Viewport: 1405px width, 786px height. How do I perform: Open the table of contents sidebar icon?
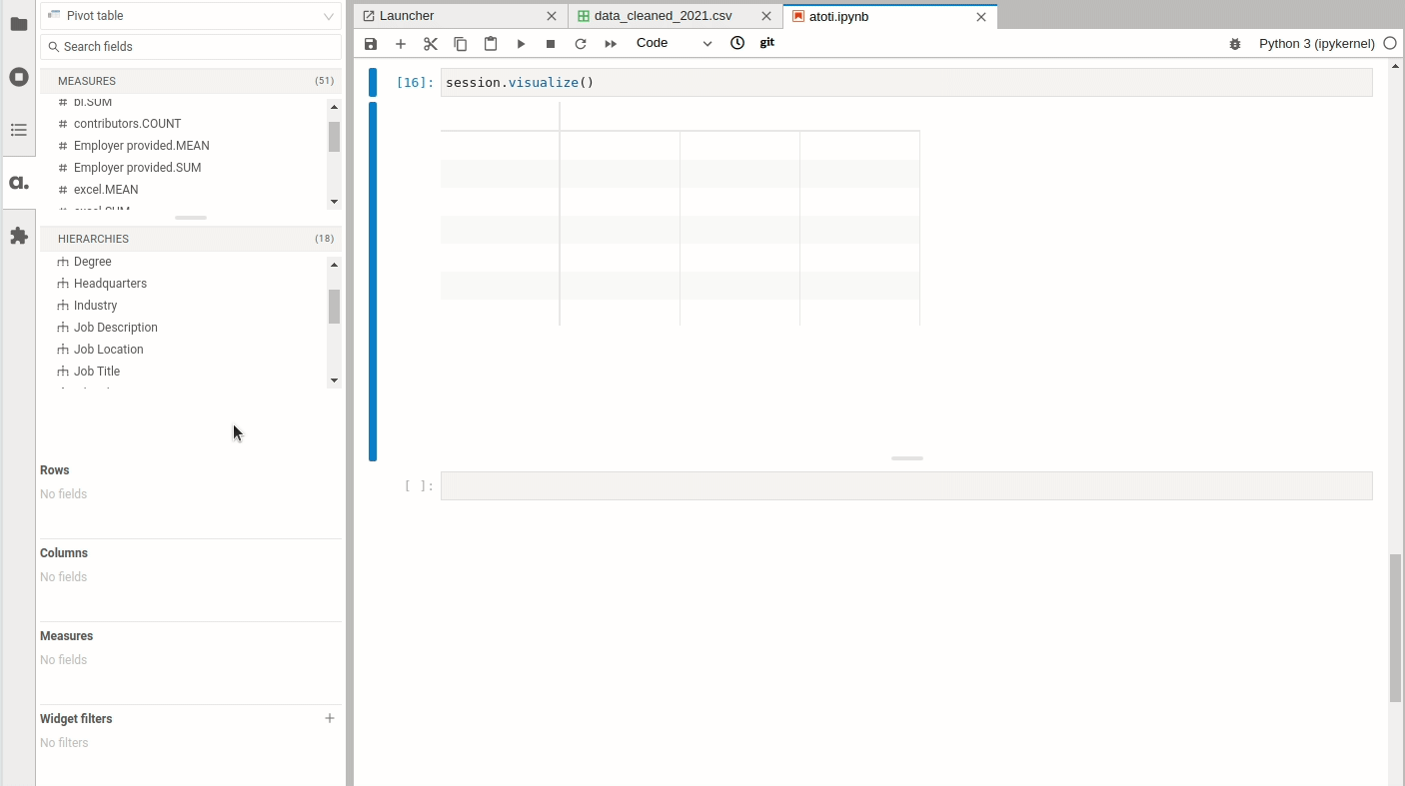coord(18,130)
